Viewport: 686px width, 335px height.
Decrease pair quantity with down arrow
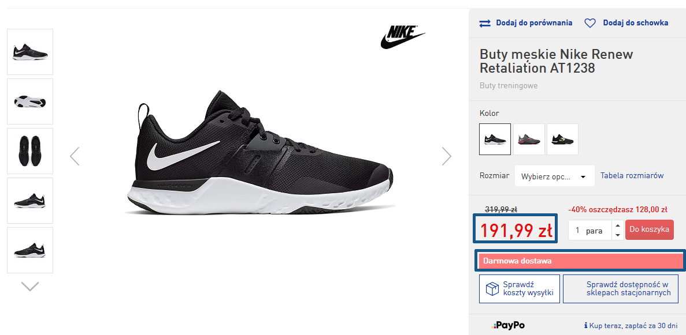coord(617,235)
